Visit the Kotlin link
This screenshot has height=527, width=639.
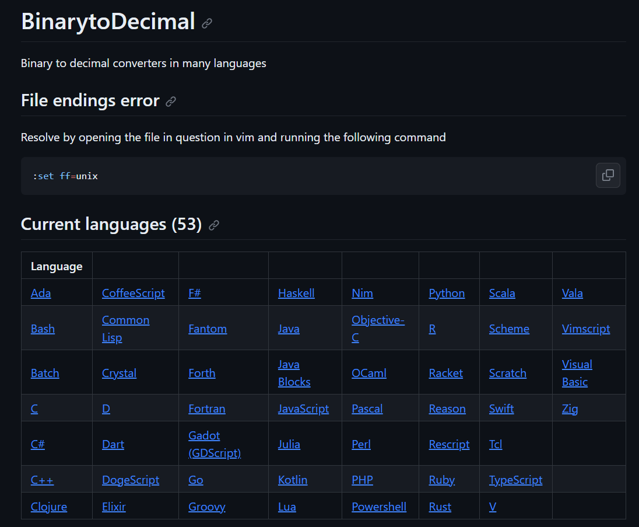[x=293, y=480]
